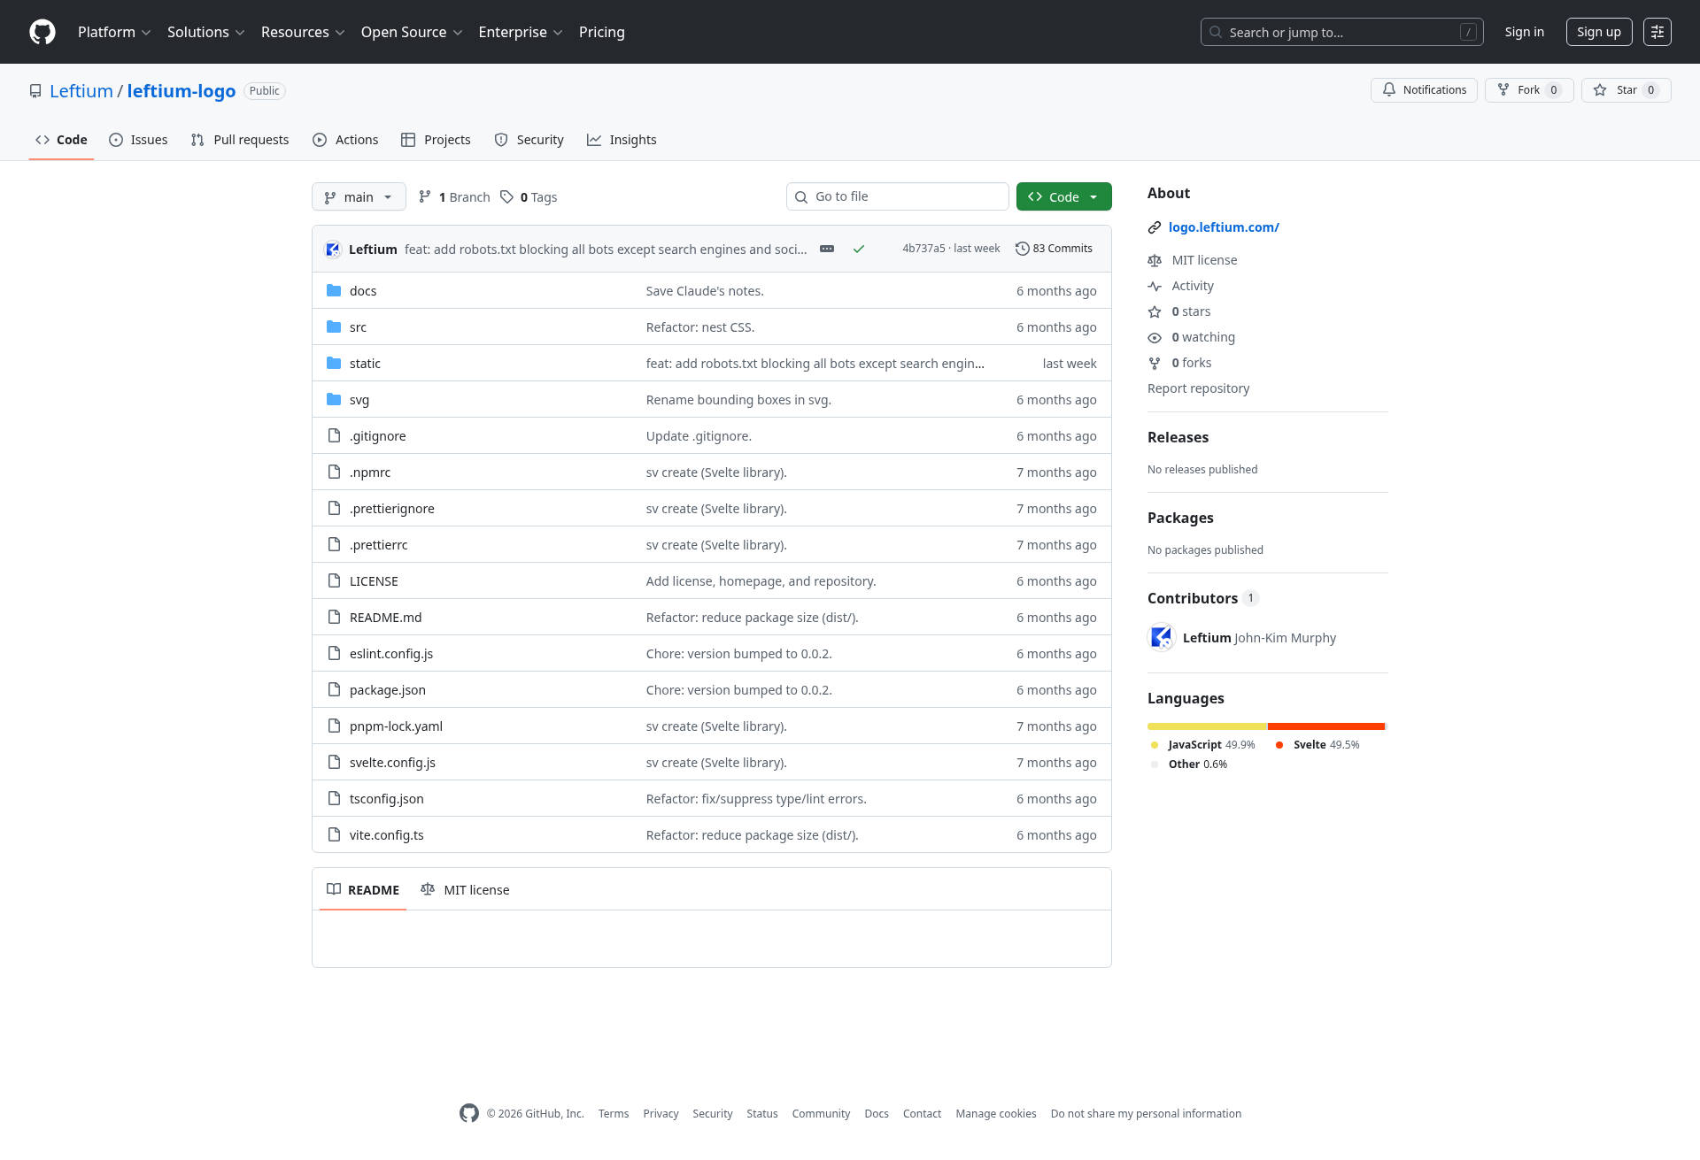Open the green Code dropdown button
Screen dimensions: 1700x1160
[1063, 196]
